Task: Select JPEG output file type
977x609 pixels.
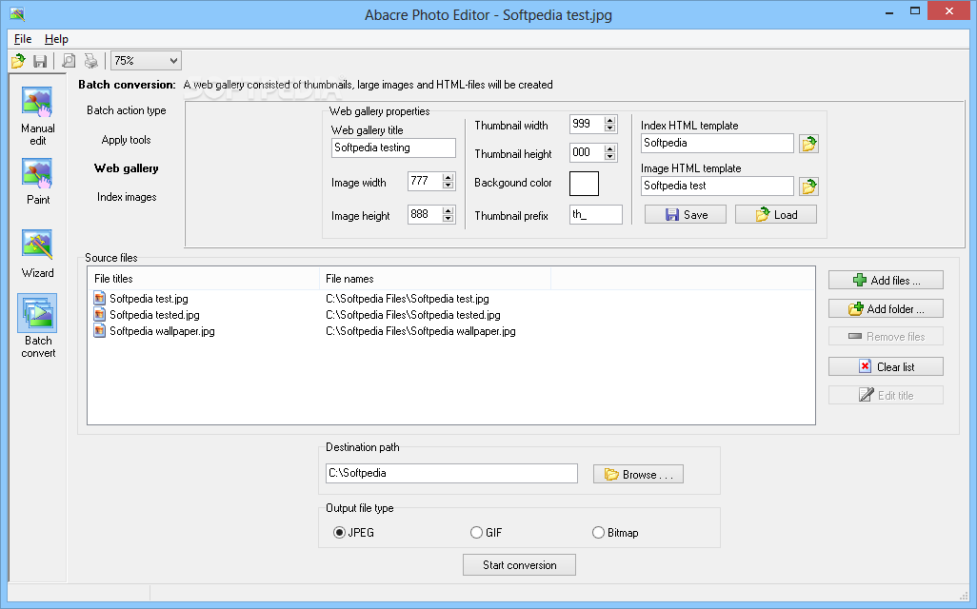Action: point(339,533)
